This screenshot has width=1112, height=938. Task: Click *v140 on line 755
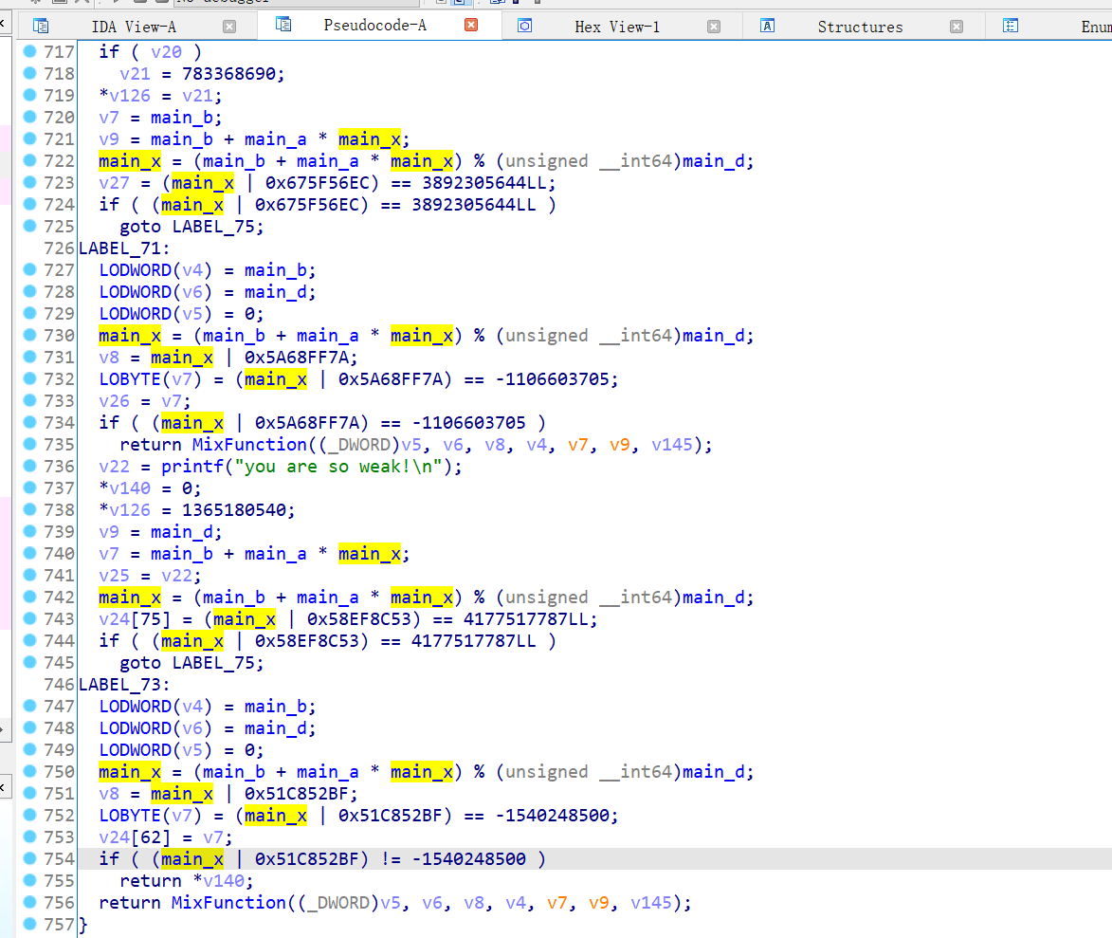tap(218, 880)
